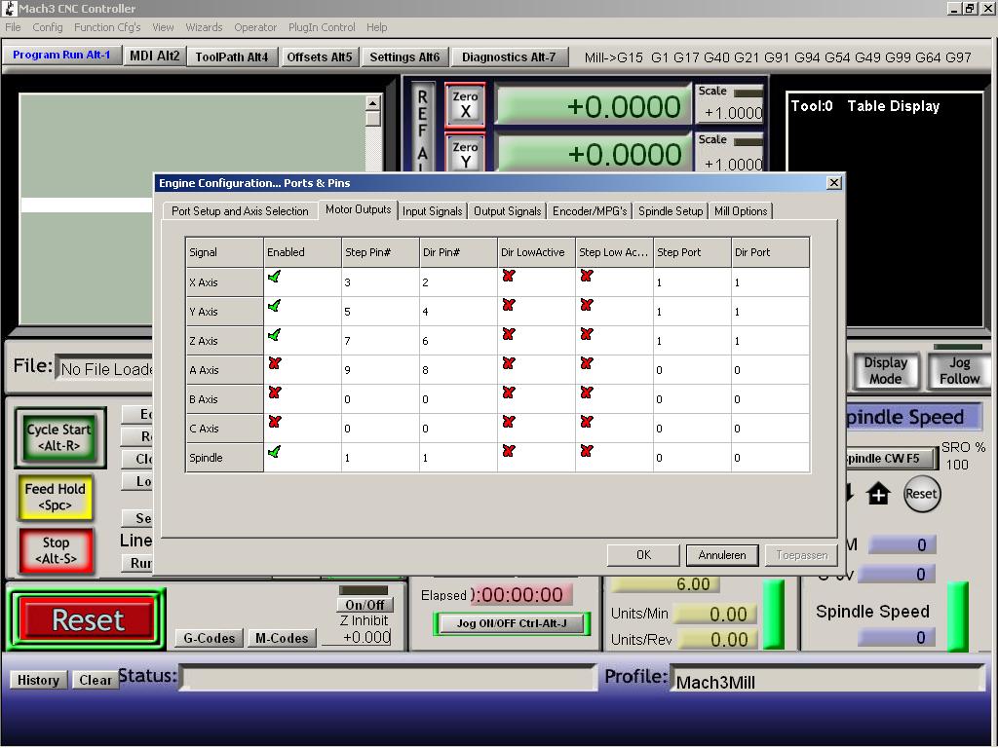Click the Zero X button
Image resolution: width=998 pixels, height=748 pixels.
[465, 104]
